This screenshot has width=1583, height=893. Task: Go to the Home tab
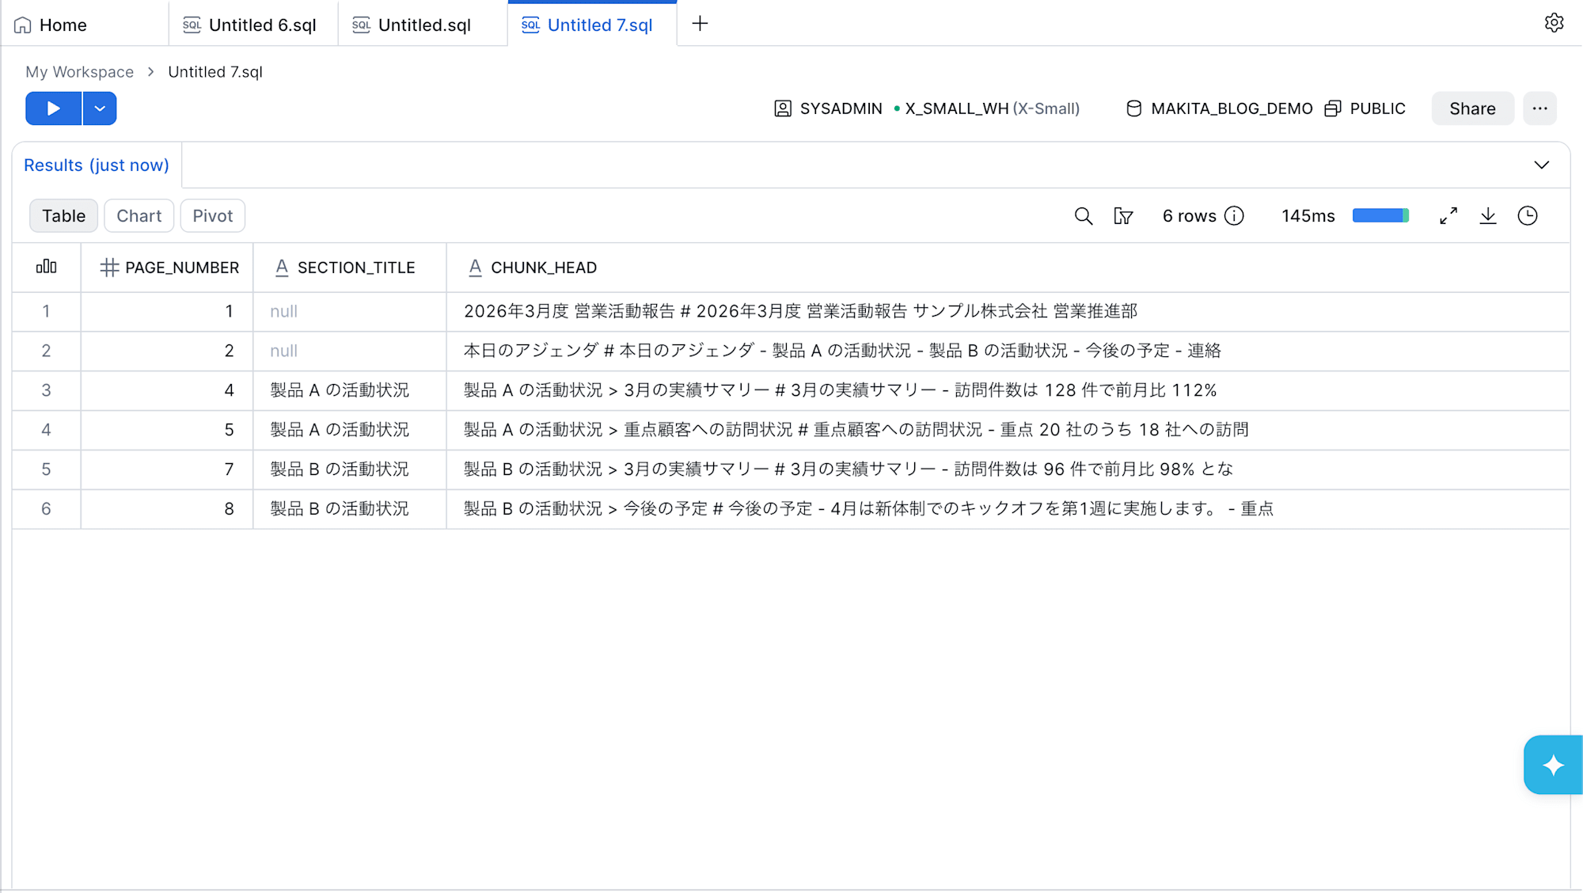click(84, 25)
